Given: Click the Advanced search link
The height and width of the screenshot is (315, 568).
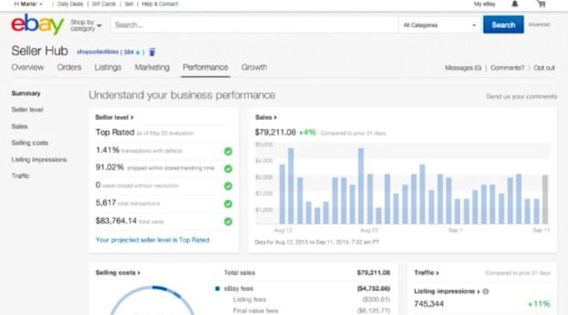Looking at the screenshot, I should (x=539, y=24).
